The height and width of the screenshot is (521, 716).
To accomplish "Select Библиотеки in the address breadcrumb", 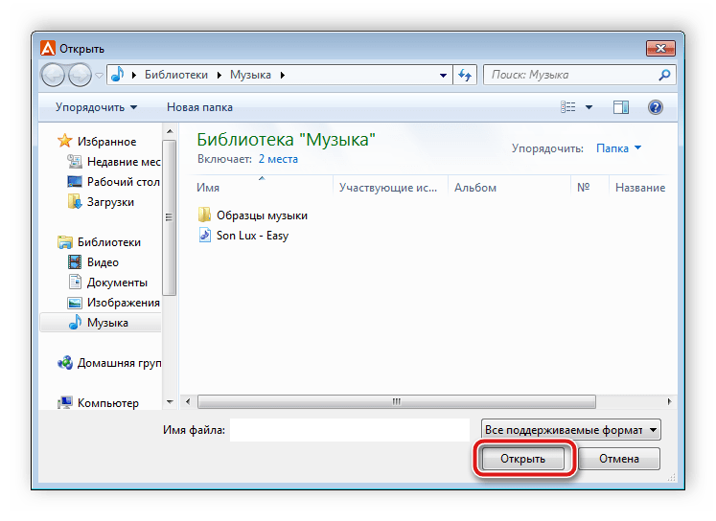I will (175, 75).
